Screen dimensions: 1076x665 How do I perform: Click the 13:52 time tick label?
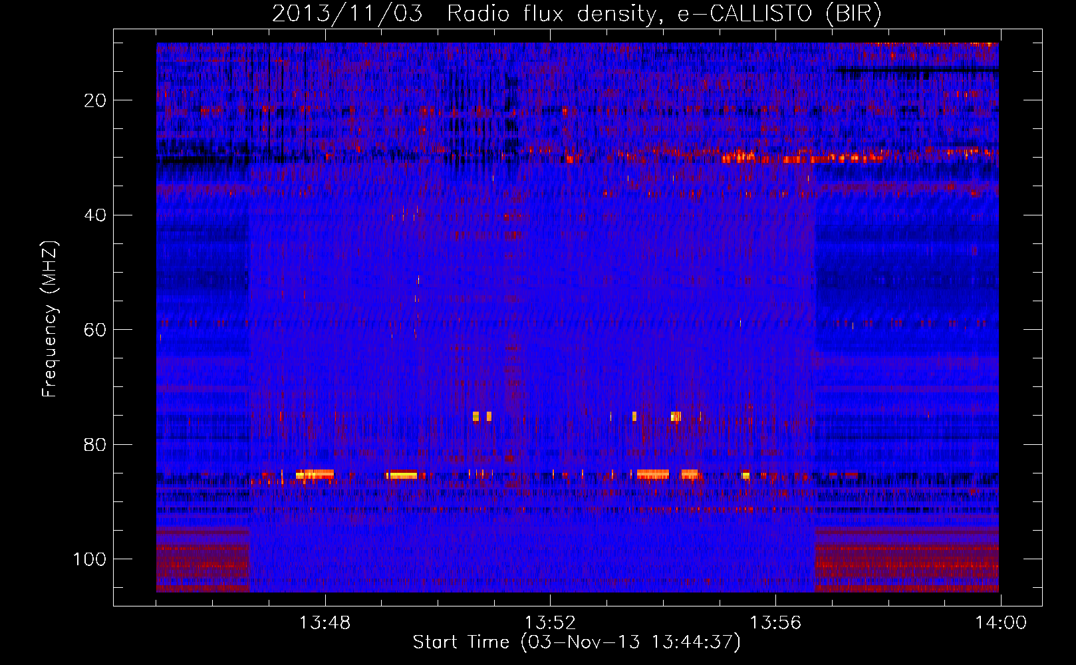[x=550, y=623]
